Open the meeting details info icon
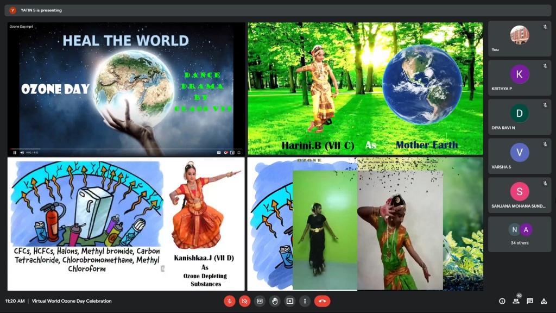Image resolution: width=556 pixels, height=313 pixels. click(502, 301)
